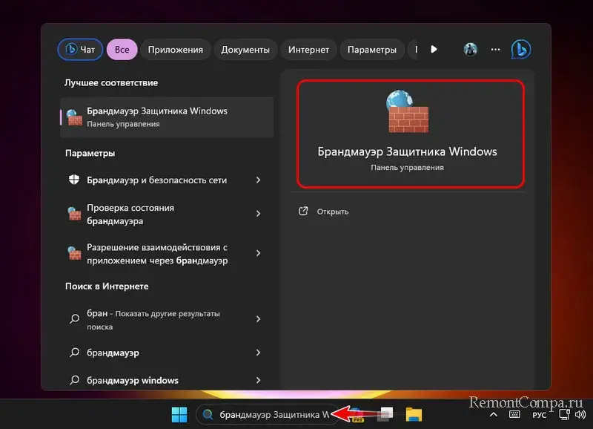Open the network tray icon
The image size is (593, 429).
click(564, 415)
